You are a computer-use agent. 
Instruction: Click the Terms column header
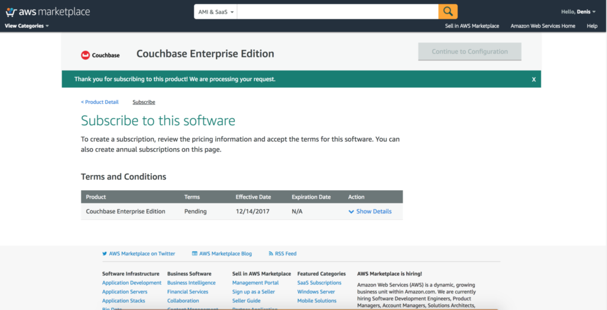coord(192,197)
